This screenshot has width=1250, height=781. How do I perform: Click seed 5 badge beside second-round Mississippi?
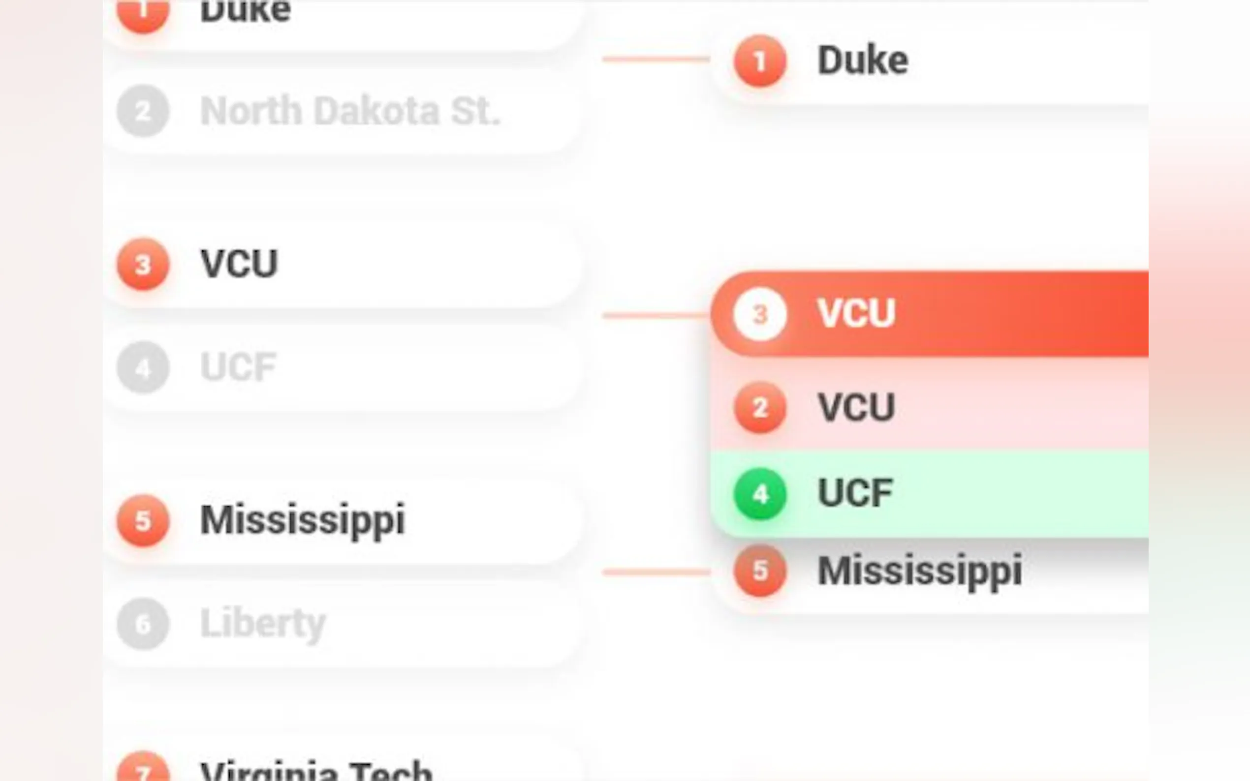[x=760, y=571]
